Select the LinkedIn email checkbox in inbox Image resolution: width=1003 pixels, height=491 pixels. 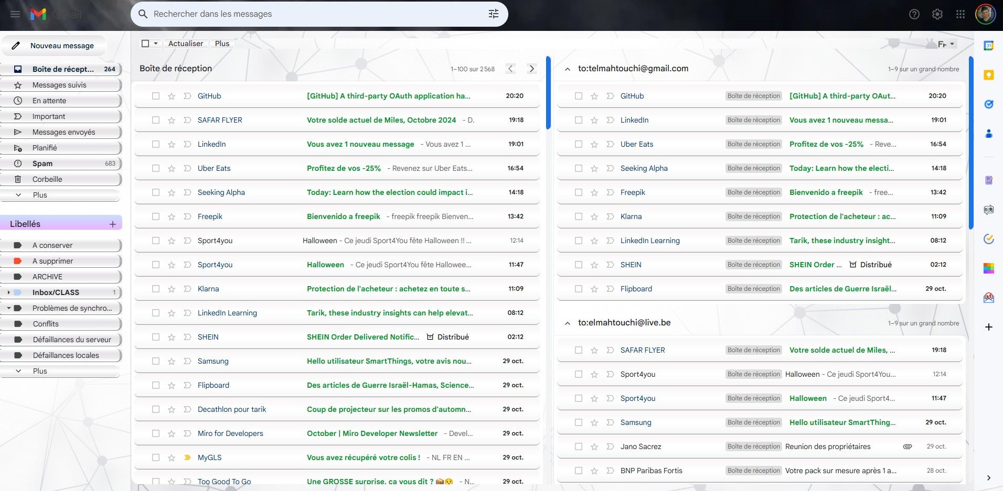pos(156,144)
